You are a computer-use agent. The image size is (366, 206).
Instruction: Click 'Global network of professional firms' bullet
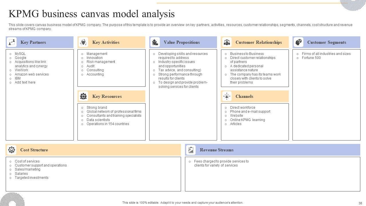[x=114, y=112]
